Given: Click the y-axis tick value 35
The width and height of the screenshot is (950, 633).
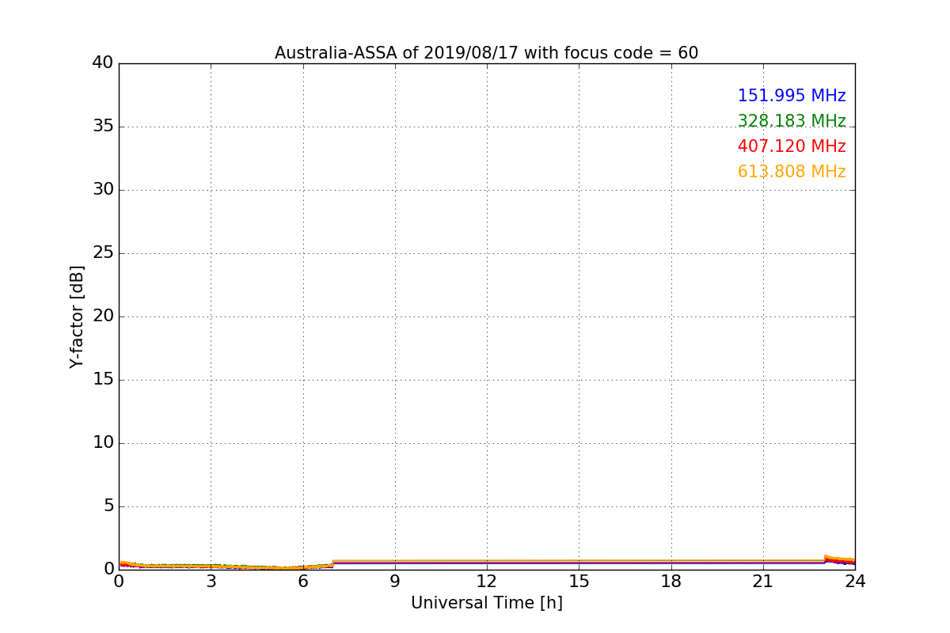Looking at the screenshot, I should [103, 127].
